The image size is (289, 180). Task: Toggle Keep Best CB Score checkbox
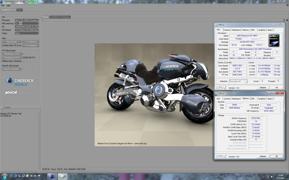click(x=3, y=45)
